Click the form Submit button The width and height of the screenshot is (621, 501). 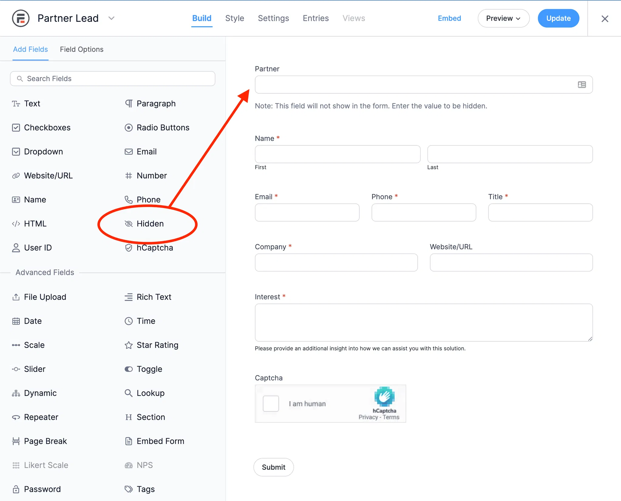click(x=274, y=467)
